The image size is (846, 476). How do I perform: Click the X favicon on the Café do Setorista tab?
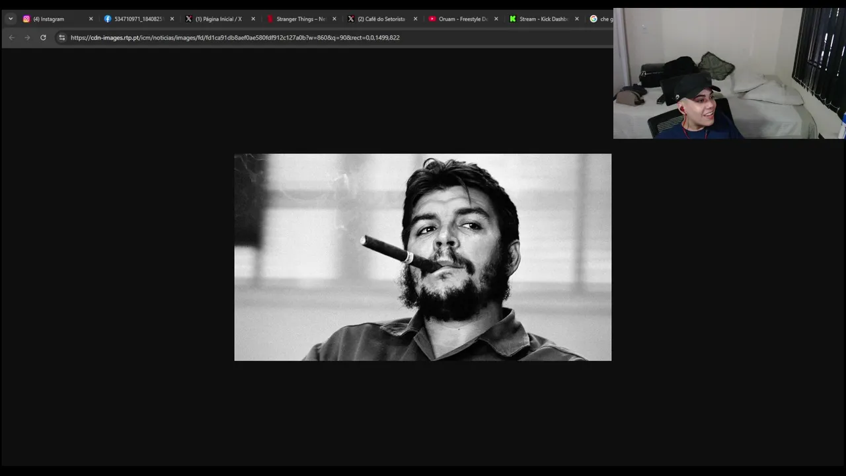351,19
